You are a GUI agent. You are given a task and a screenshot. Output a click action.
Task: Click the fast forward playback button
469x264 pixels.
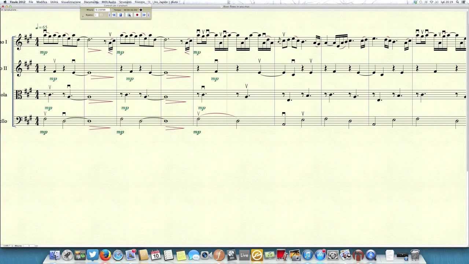144,15
